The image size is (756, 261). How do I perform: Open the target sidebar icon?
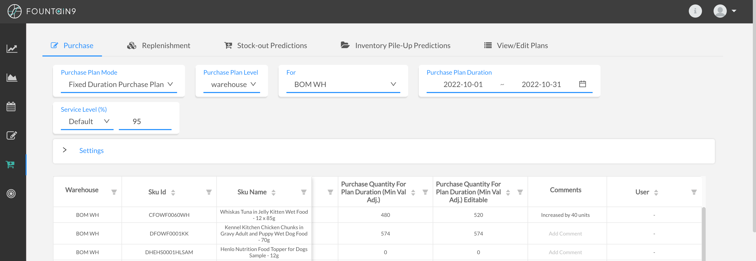coord(11,193)
